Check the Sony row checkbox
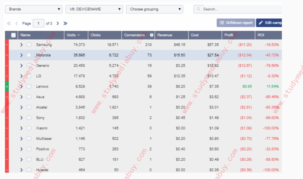Screen dimensions: 303x179 29,118
